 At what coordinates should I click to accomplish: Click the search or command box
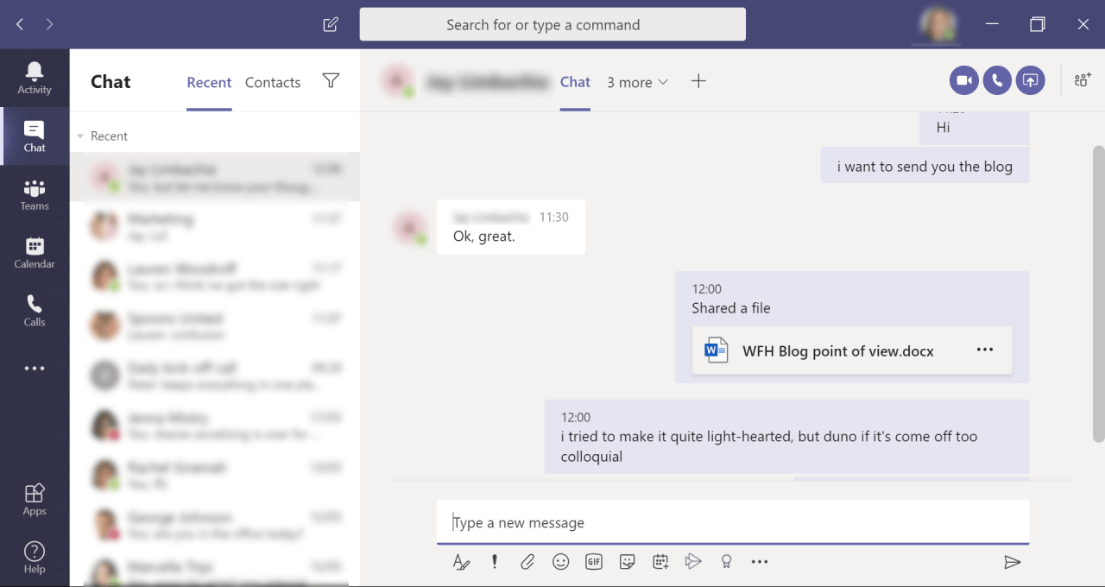coord(552,24)
